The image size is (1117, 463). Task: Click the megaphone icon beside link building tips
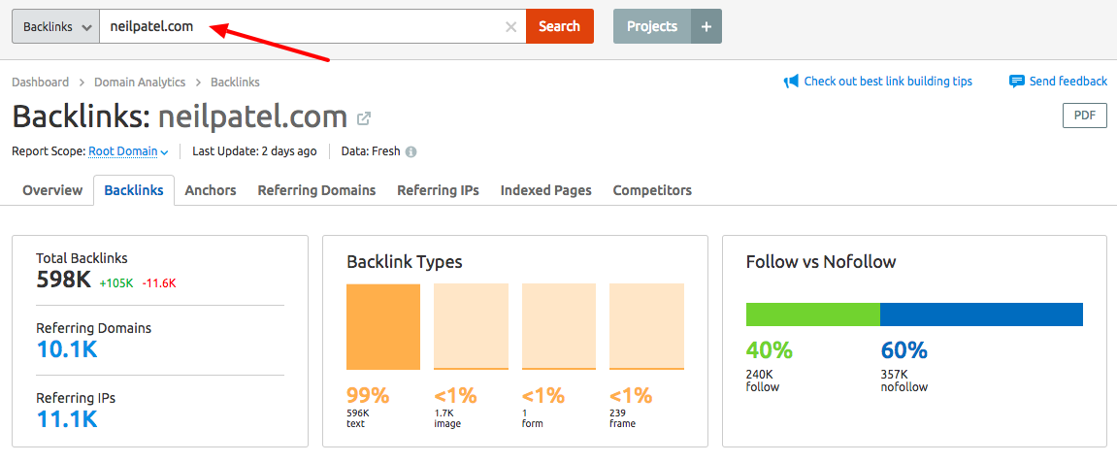tap(791, 82)
